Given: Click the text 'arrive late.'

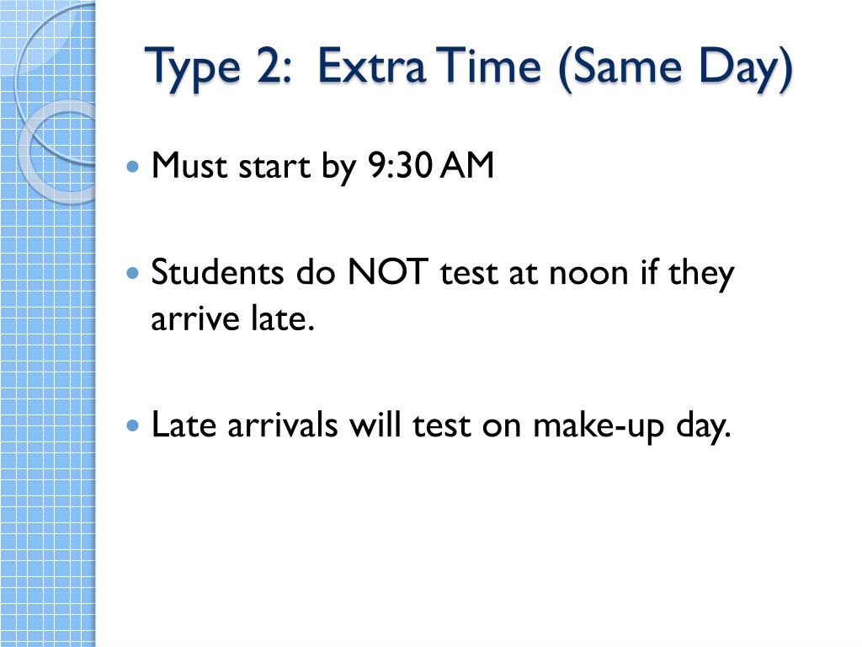Looking at the screenshot, I should pos(232,319).
